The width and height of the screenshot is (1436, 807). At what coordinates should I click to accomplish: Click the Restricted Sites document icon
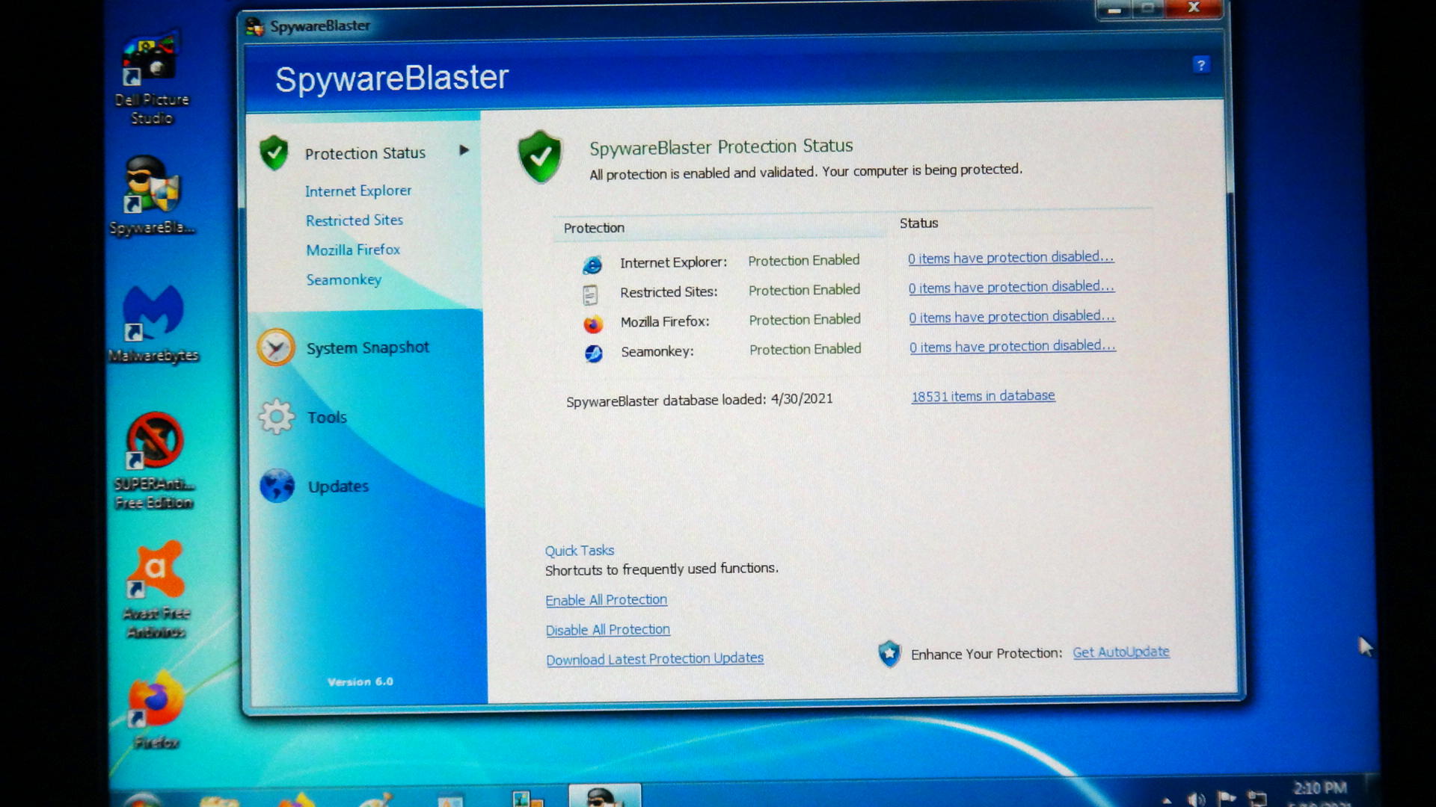click(590, 294)
